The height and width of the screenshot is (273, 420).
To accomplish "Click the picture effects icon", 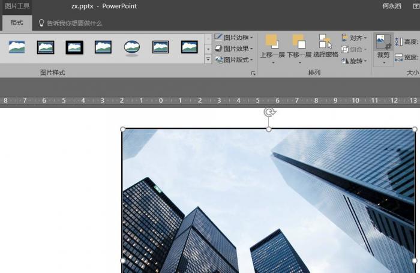I will coord(218,48).
